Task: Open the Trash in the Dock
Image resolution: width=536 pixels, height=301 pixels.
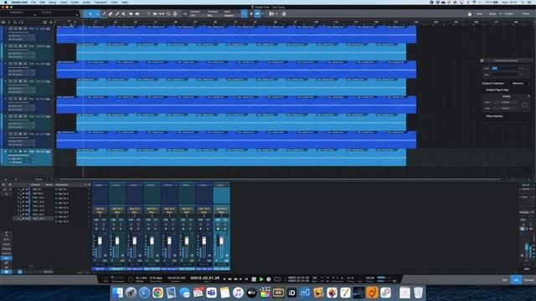Action: coord(418,293)
